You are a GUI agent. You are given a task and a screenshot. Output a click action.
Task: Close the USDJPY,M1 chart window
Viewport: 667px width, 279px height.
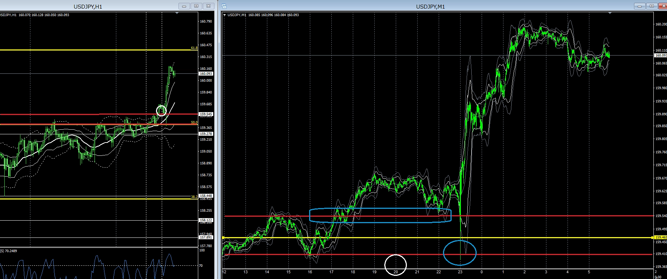663,6
